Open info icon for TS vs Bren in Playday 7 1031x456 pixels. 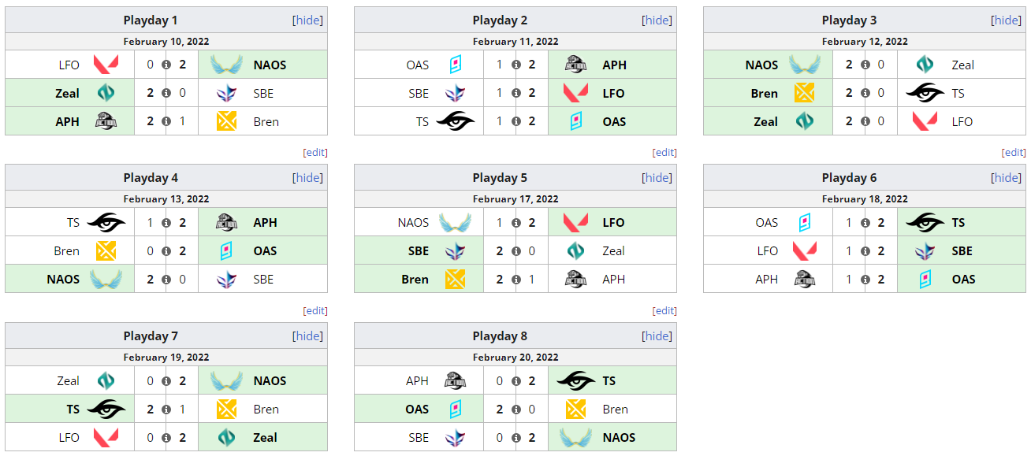[166, 410]
